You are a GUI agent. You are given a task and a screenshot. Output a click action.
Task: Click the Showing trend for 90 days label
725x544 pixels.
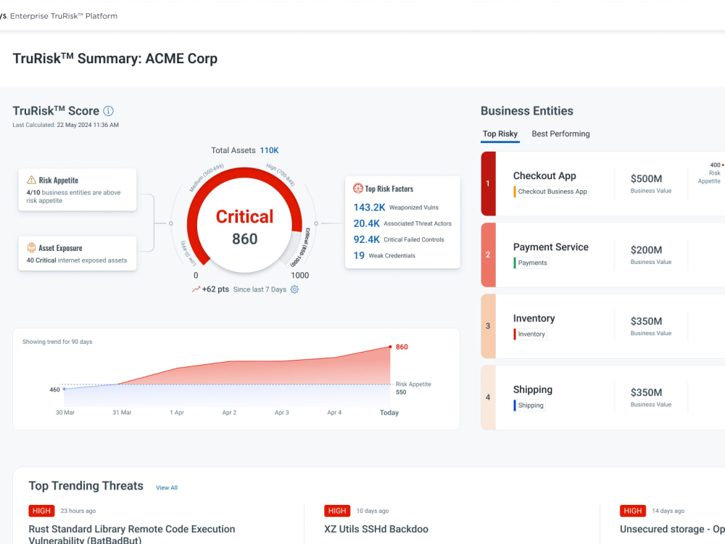coord(57,342)
